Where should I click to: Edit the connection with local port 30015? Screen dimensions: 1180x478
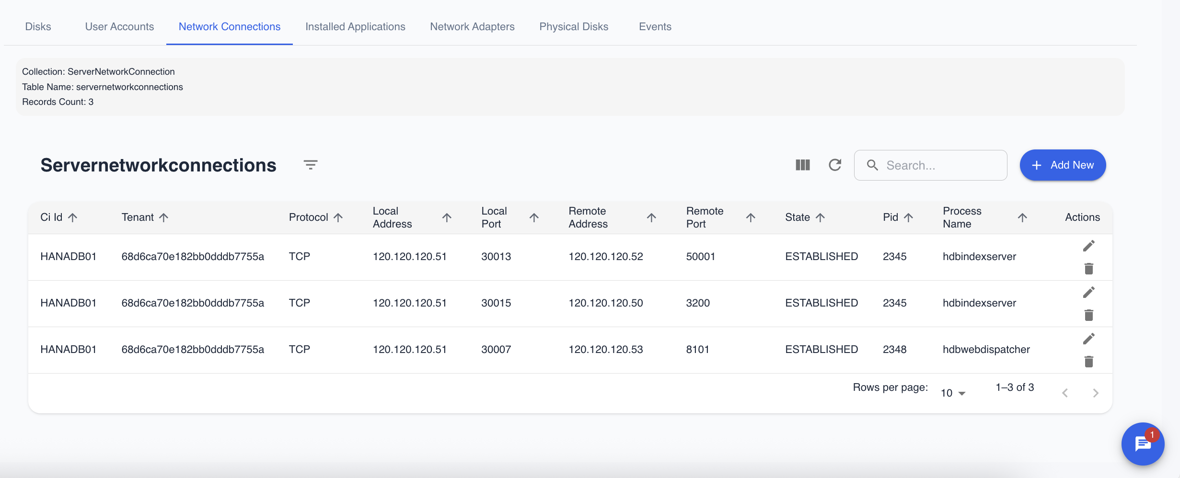1089,292
